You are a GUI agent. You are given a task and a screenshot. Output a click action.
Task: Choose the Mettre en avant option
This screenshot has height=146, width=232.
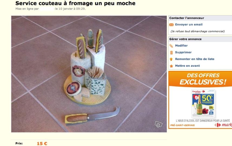point(187,66)
